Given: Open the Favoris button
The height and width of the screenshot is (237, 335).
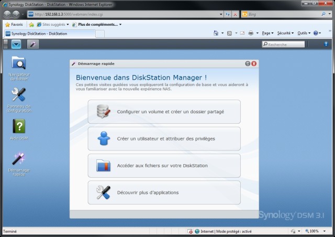Looking at the screenshot, I should click(14, 25).
